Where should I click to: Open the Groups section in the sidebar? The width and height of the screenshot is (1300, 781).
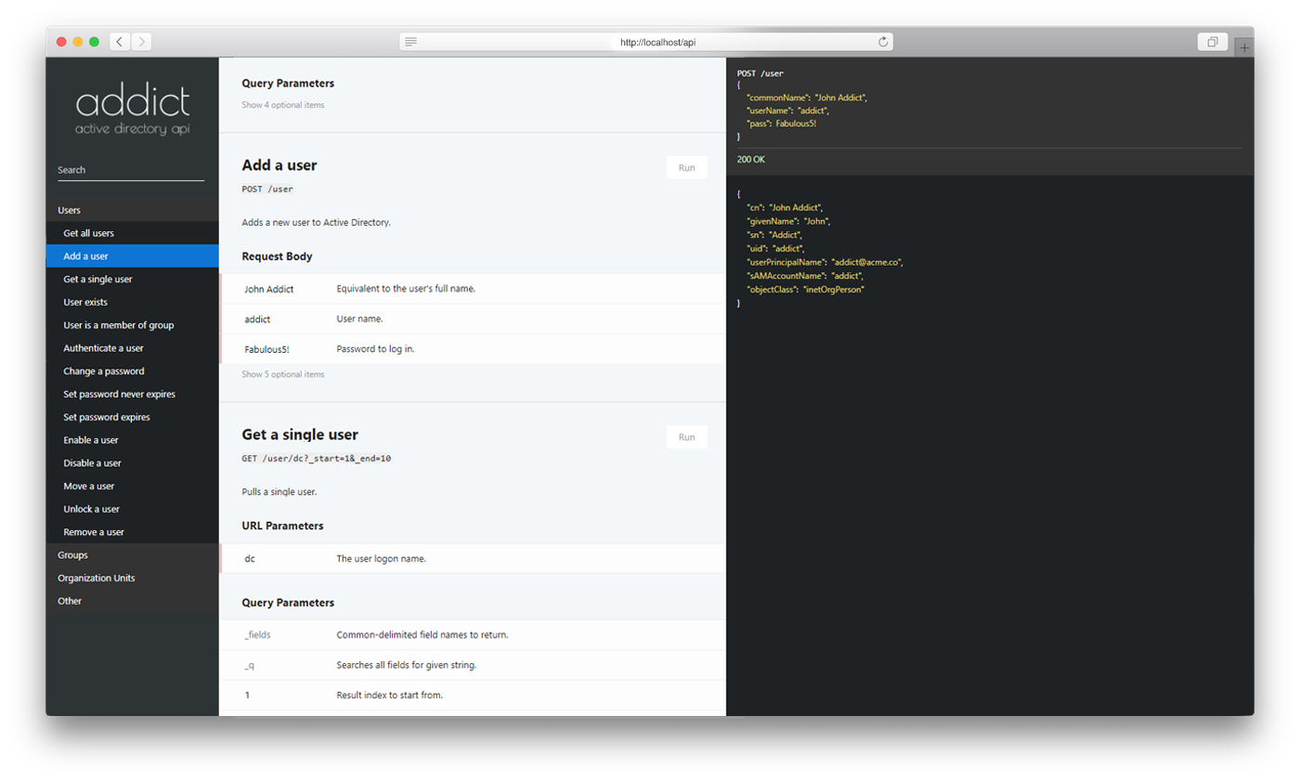click(71, 554)
